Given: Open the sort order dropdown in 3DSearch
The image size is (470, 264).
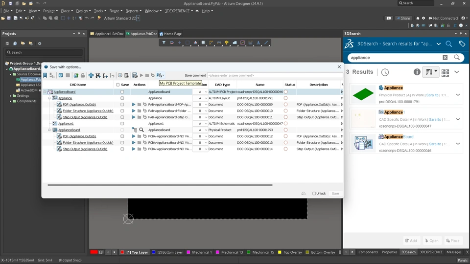Looking at the screenshot, I should (431, 72).
